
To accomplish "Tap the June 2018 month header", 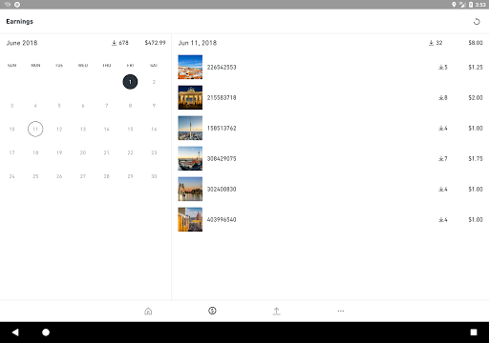I will 22,43.
